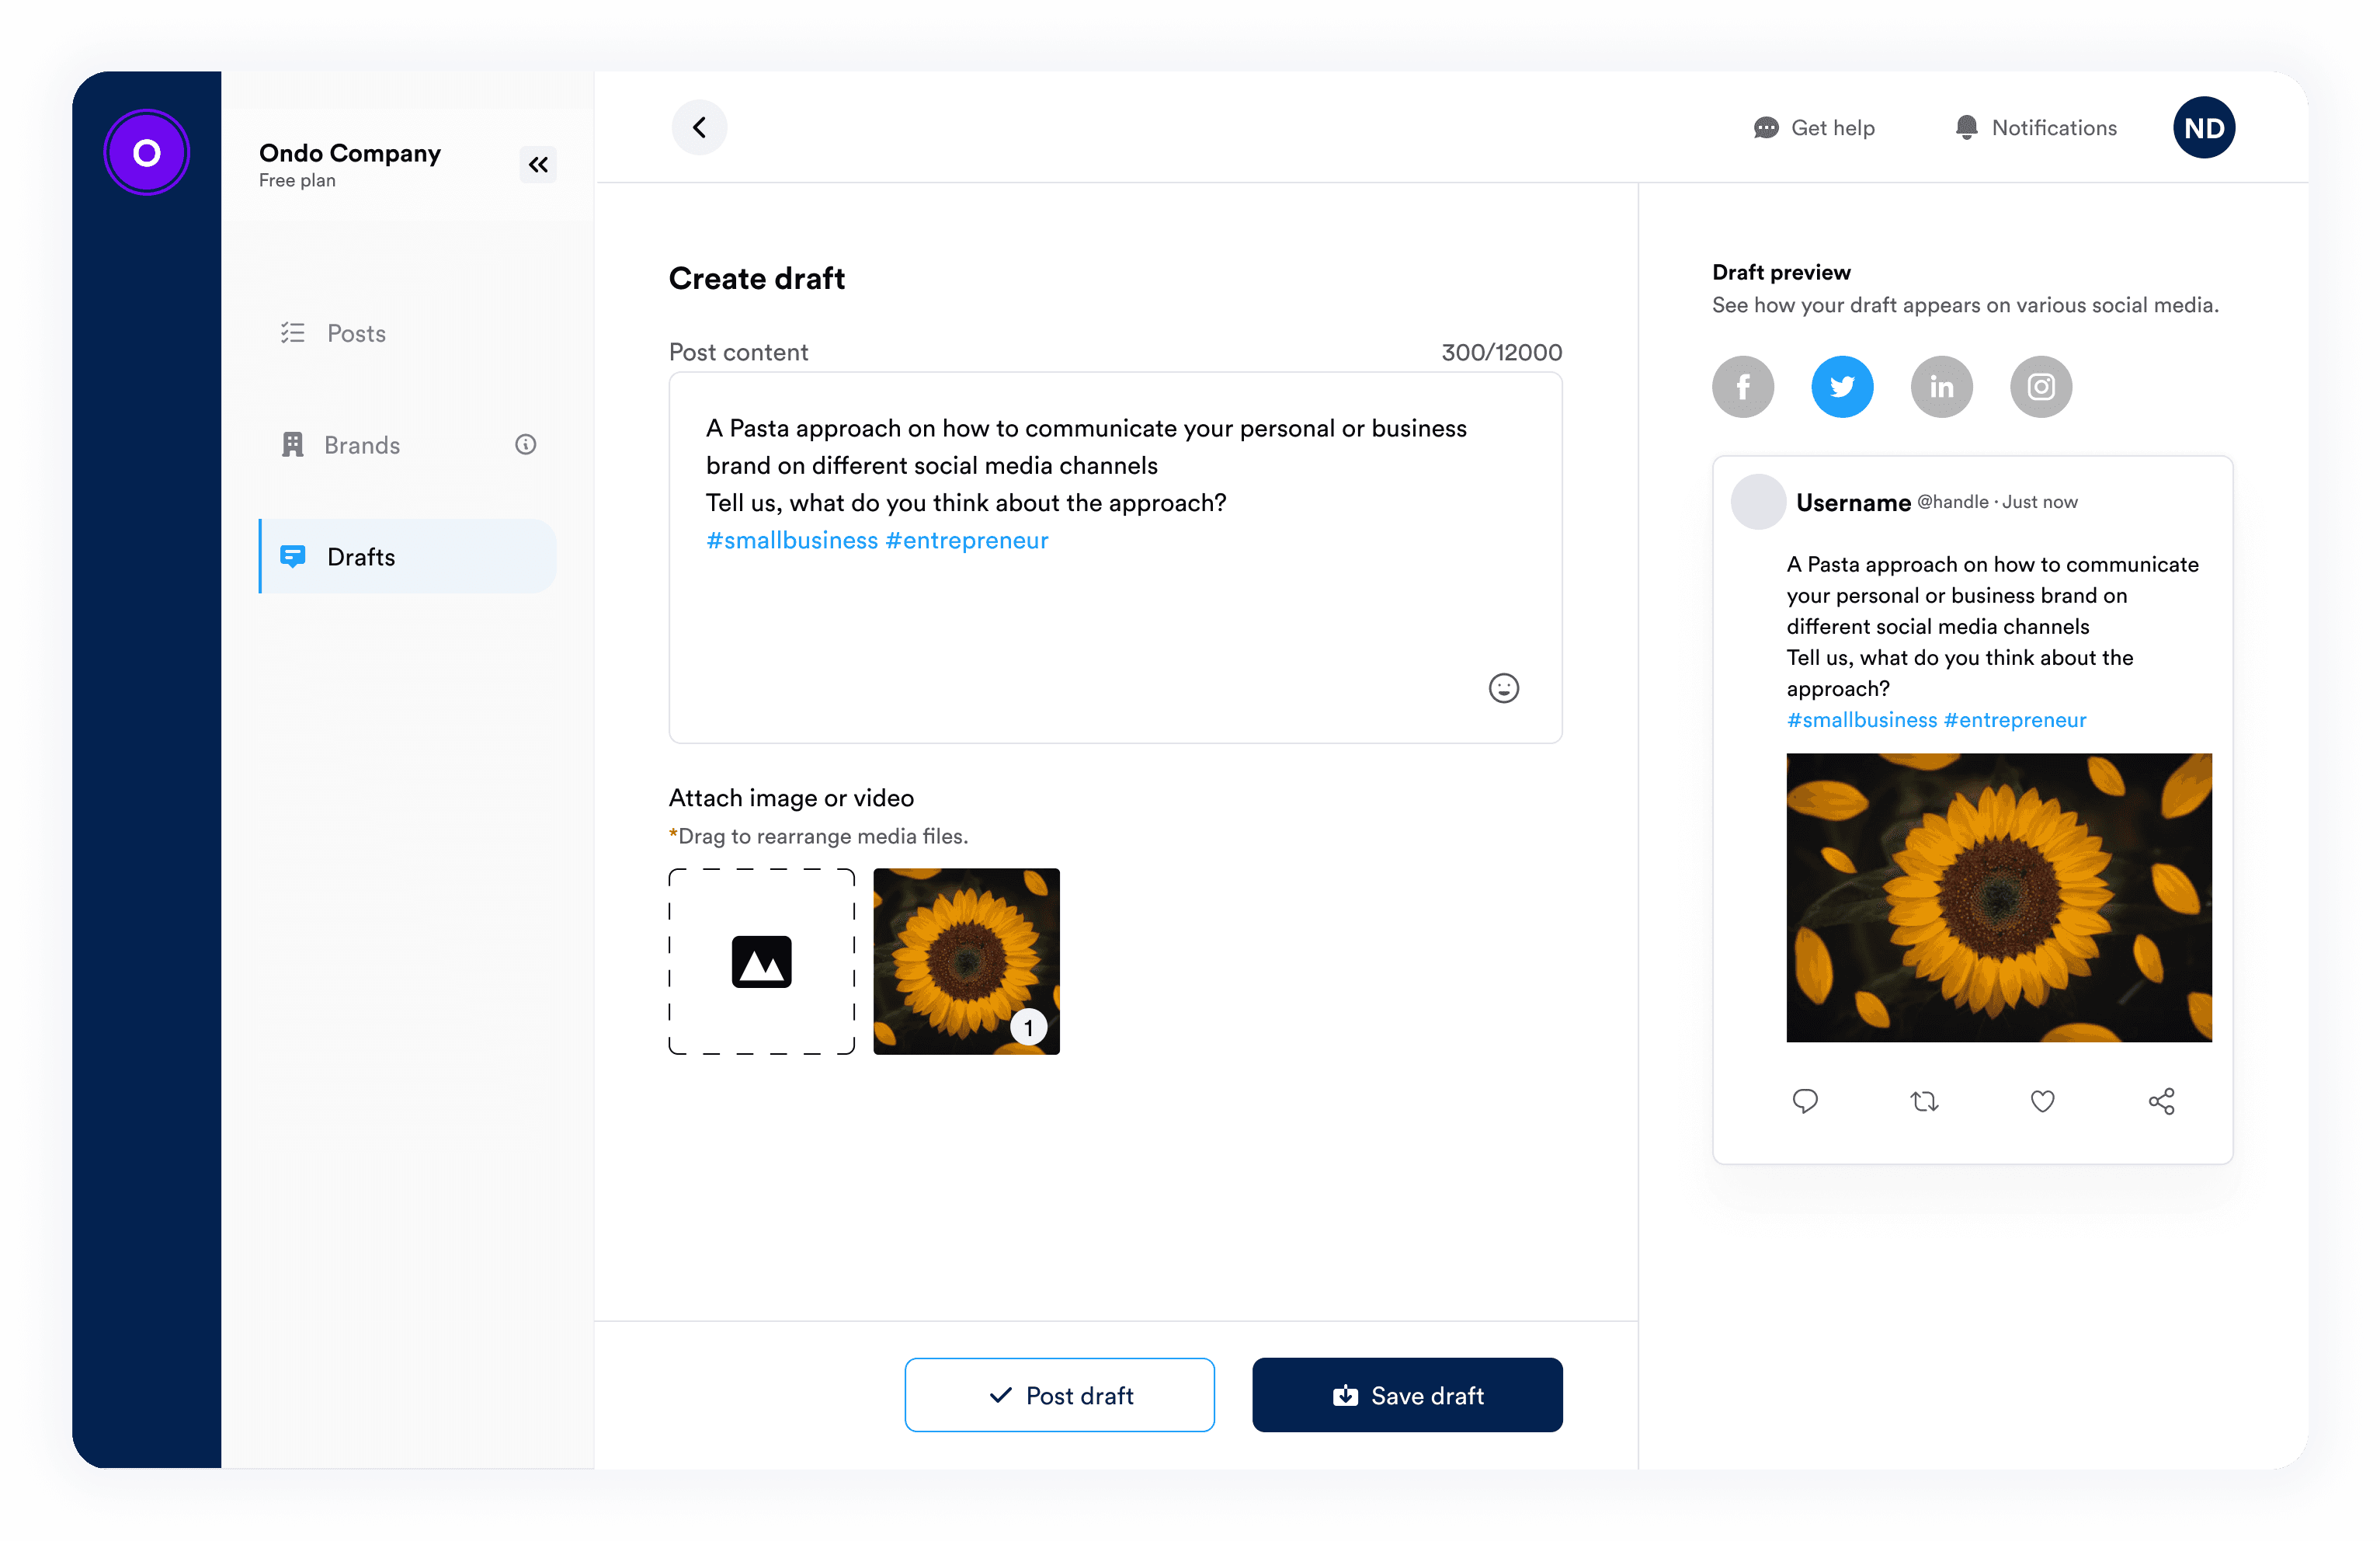The height and width of the screenshot is (1541, 2380).
Task: Open the emoji picker in post content
Action: 1503,688
